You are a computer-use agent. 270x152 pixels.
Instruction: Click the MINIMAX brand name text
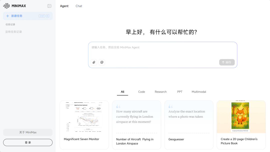click(x=19, y=6)
